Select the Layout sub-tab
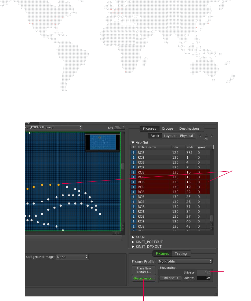Screen dimensions: 251x301 [170, 136]
